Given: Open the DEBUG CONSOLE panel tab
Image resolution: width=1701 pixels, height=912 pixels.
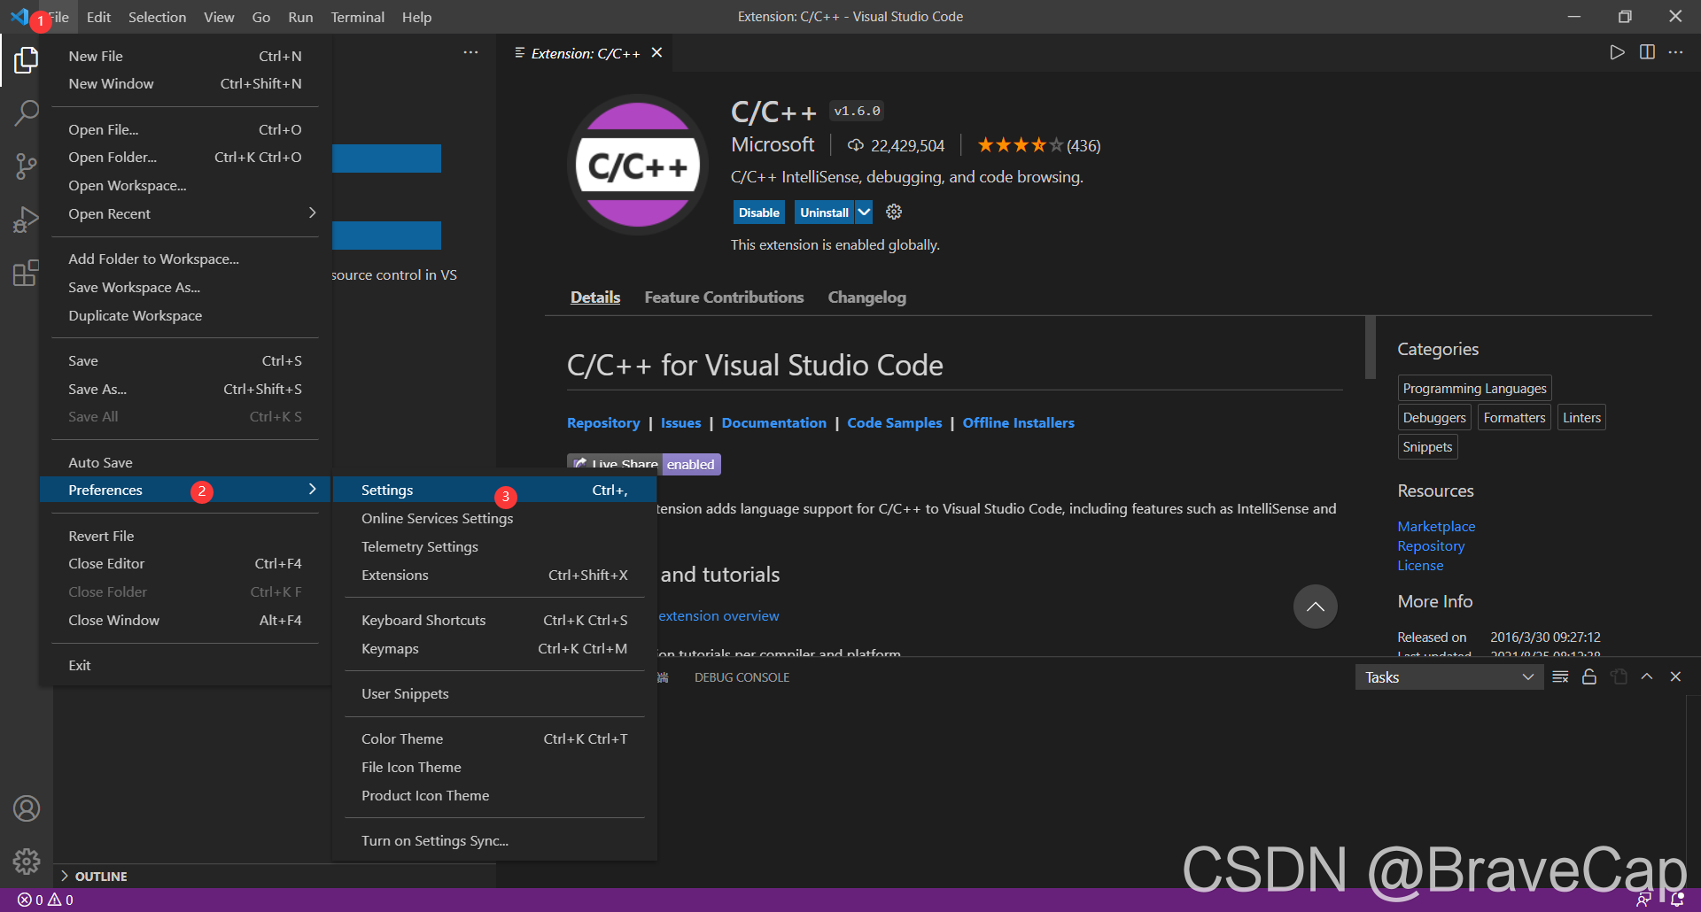Looking at the screenshot, I should (x=742, y=677).
